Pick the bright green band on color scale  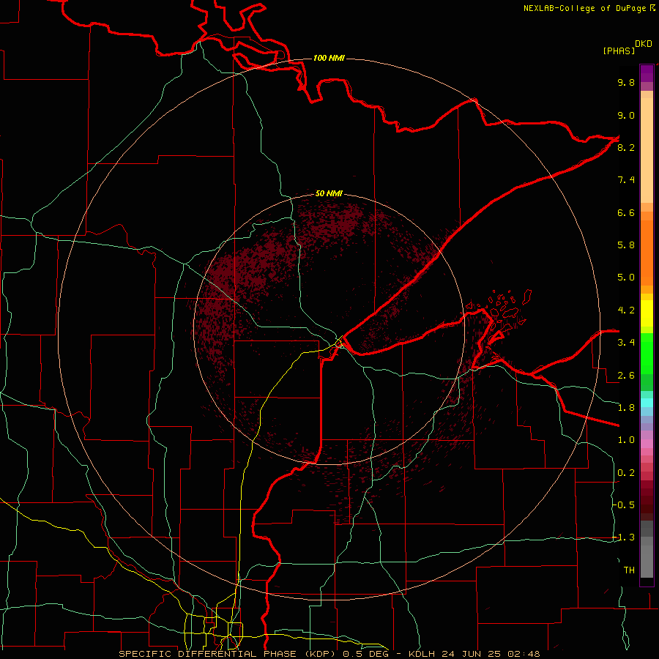pyautogui.click(x=647, y=353)
